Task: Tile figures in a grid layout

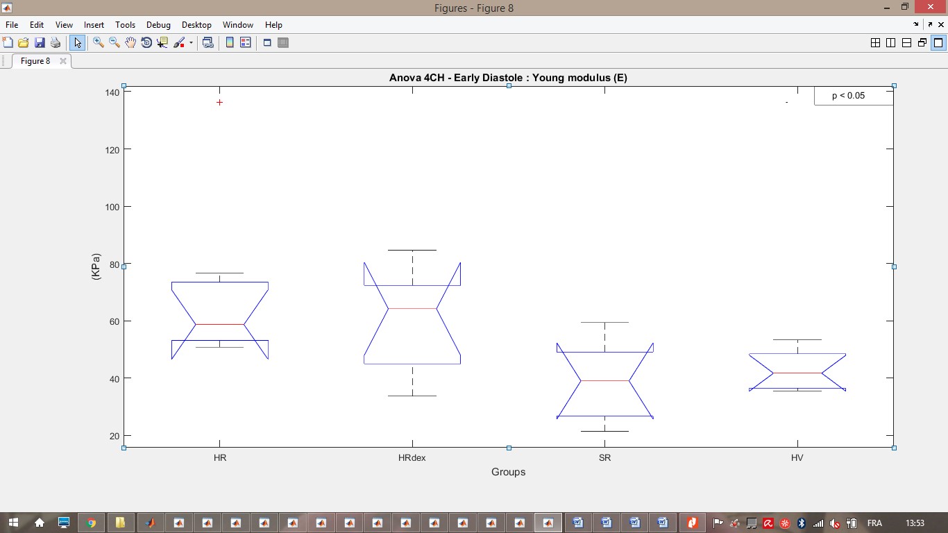Action: (x=875, y=43)
